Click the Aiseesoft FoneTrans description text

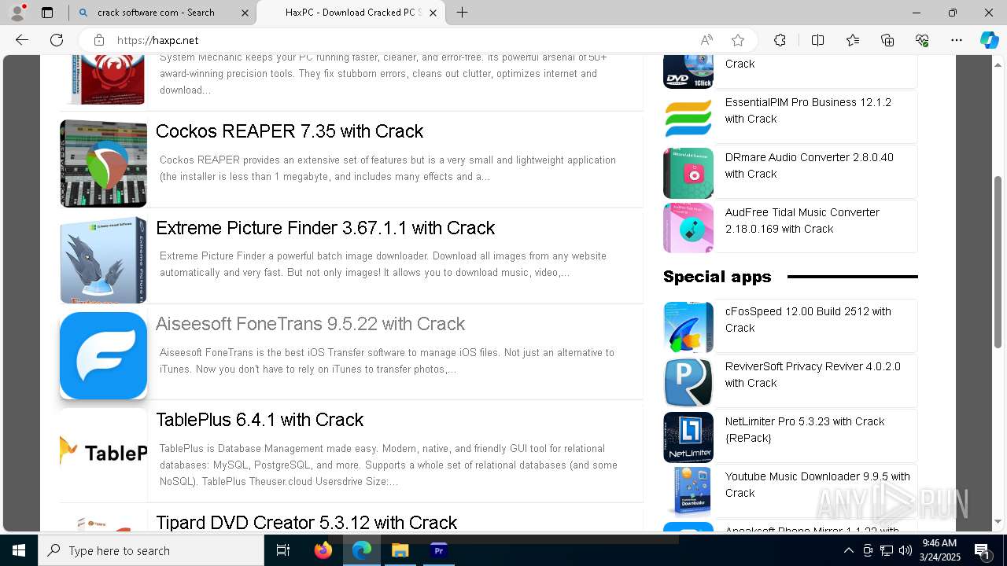tap(386, 361)
